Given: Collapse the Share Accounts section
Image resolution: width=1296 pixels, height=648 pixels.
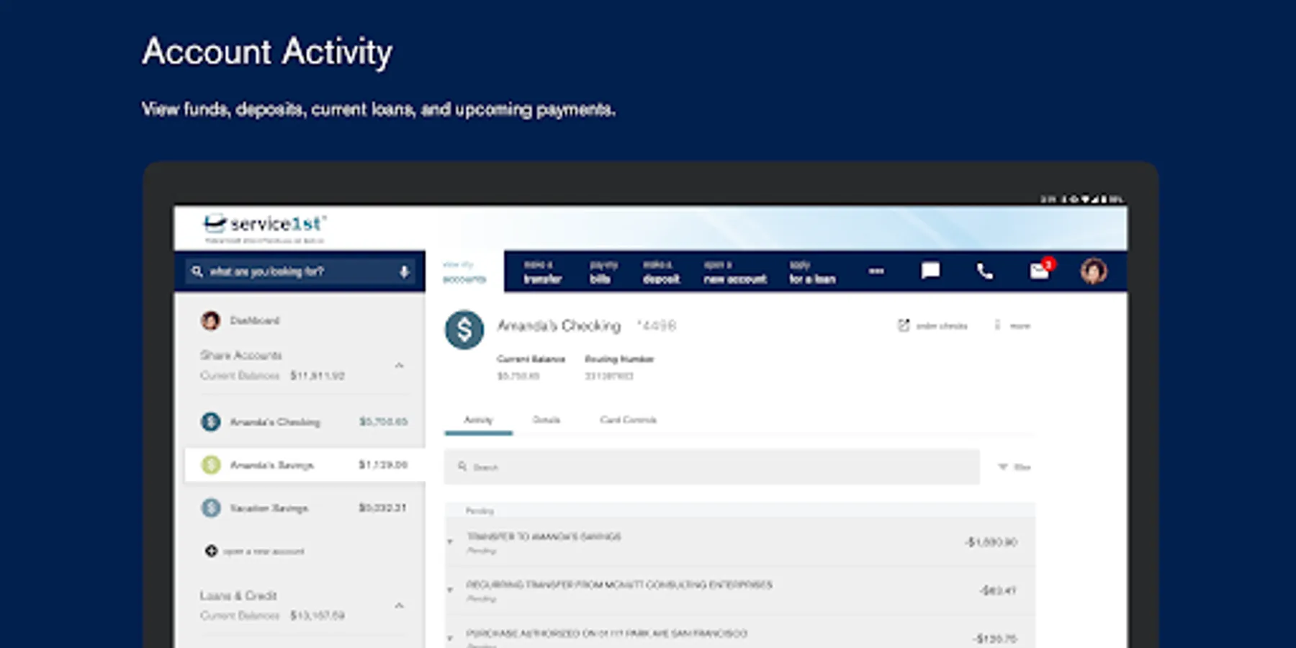Looking at the screenshot, I should (400, 366).
